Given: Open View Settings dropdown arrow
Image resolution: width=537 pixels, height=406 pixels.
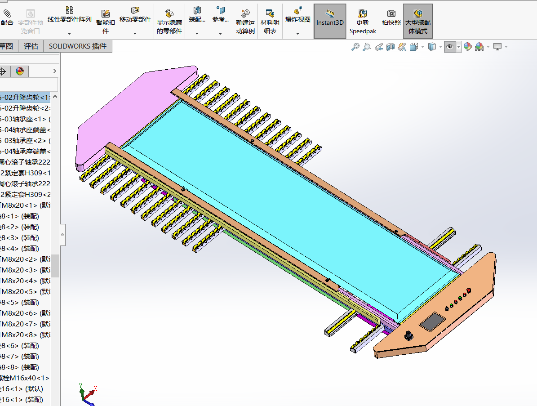Looking at the screenshot, I should click(506, 47).
